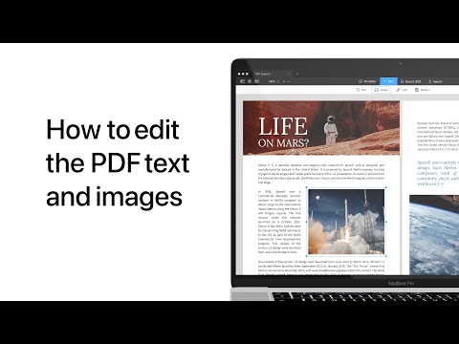
Task: Open the Export tab
Action: click(435, 81)
